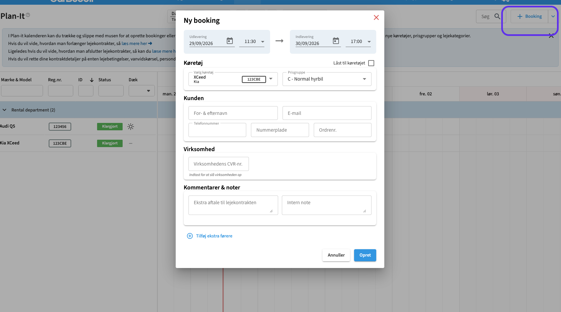Collapse the Rental department (2) group
The image size is (561, 312).
(x=4, y=110)
